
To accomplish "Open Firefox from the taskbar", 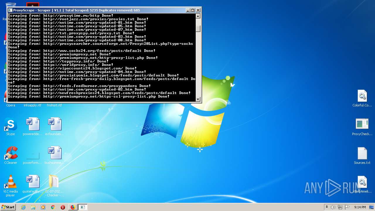I will click(73, 207).
